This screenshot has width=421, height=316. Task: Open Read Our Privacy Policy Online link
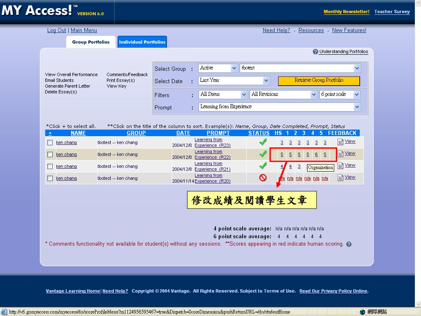333,291
